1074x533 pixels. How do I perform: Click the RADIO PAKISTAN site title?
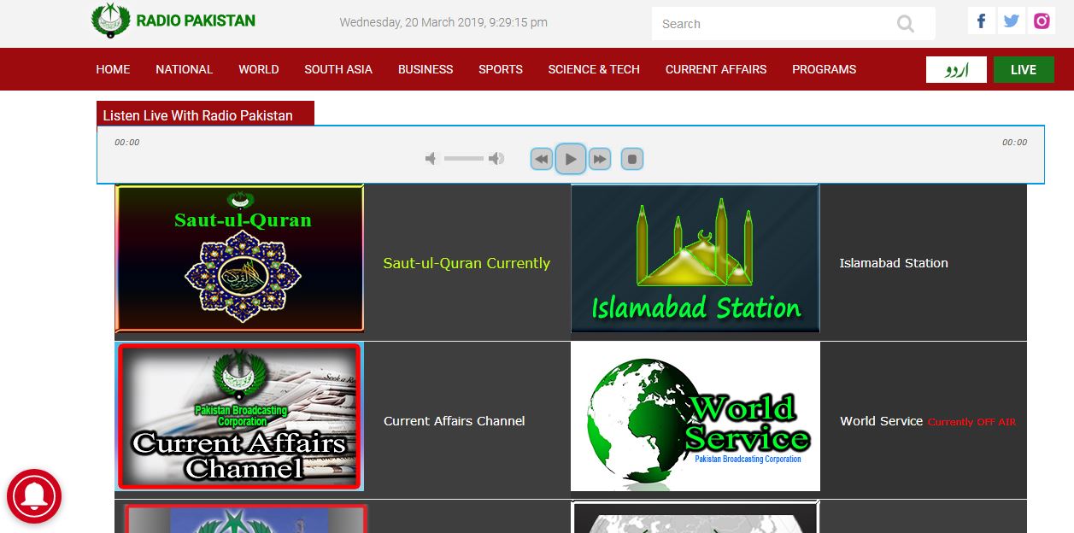[196, 20]
